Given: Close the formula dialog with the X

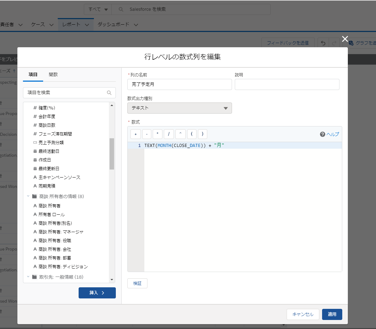Looking at the screenshot, I should pos(345,39).
